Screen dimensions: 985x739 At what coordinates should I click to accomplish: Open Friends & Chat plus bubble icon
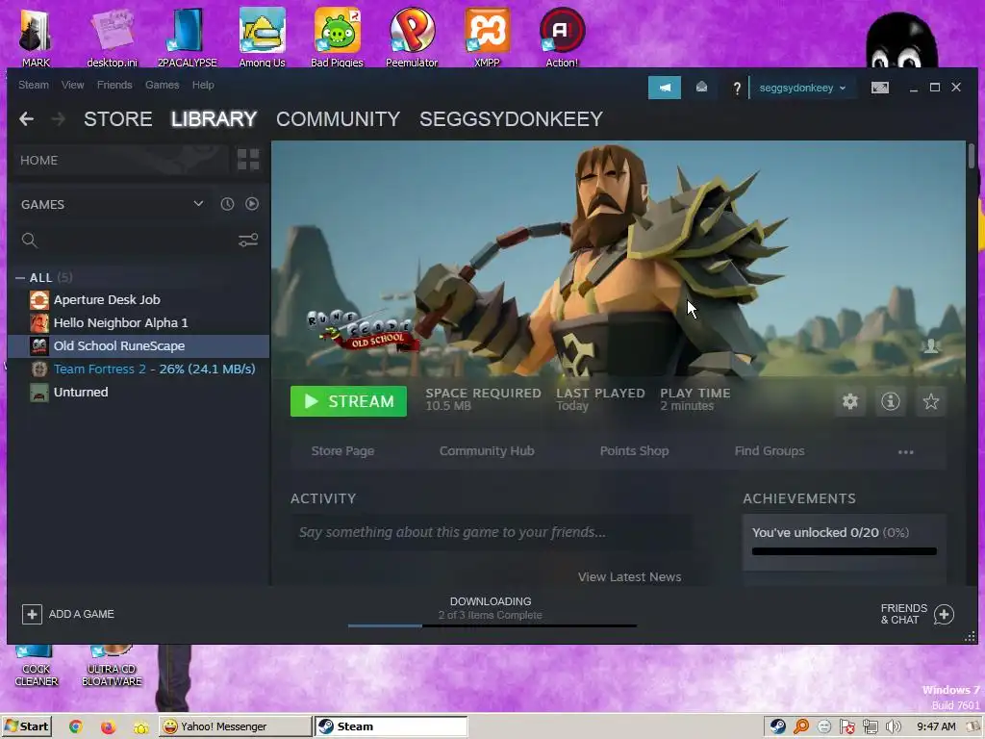(944, 614)
